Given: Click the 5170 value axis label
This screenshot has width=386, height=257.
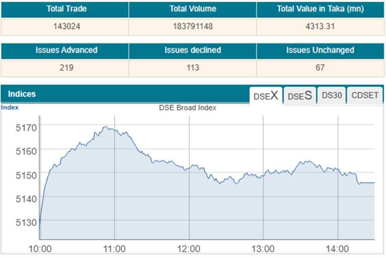Looking at the screenshot, I should click(x=27, y=127).
